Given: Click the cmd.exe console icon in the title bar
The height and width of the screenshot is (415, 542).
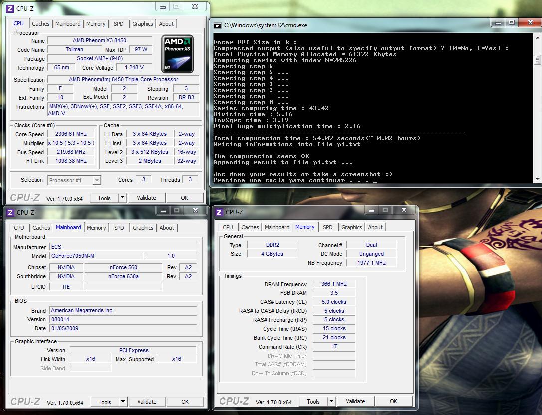Looking at the screenshot, I should (x=218, y=25).
